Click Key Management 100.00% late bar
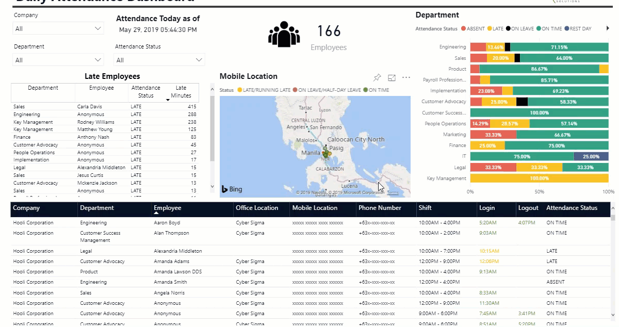This screenshot has width=619, height=327. tap(540, 178)
